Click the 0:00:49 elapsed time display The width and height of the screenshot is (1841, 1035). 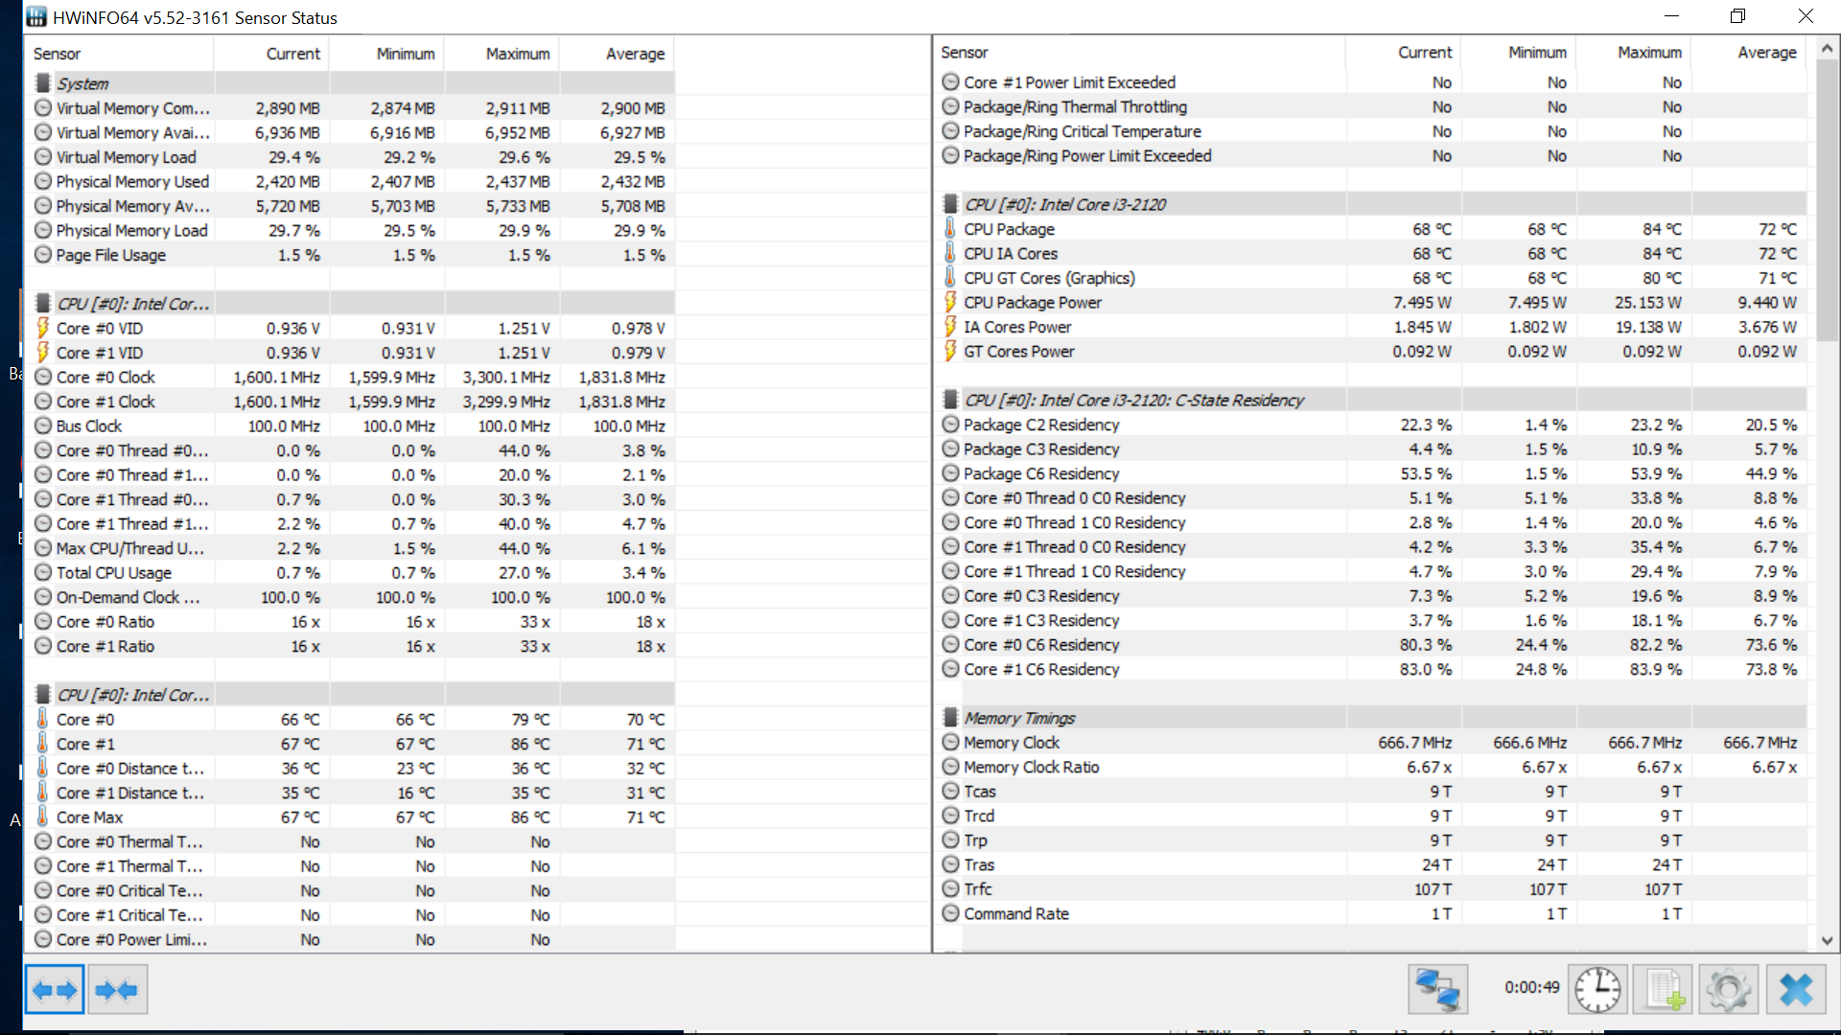pyautogui.click(x=1531, y=987)
